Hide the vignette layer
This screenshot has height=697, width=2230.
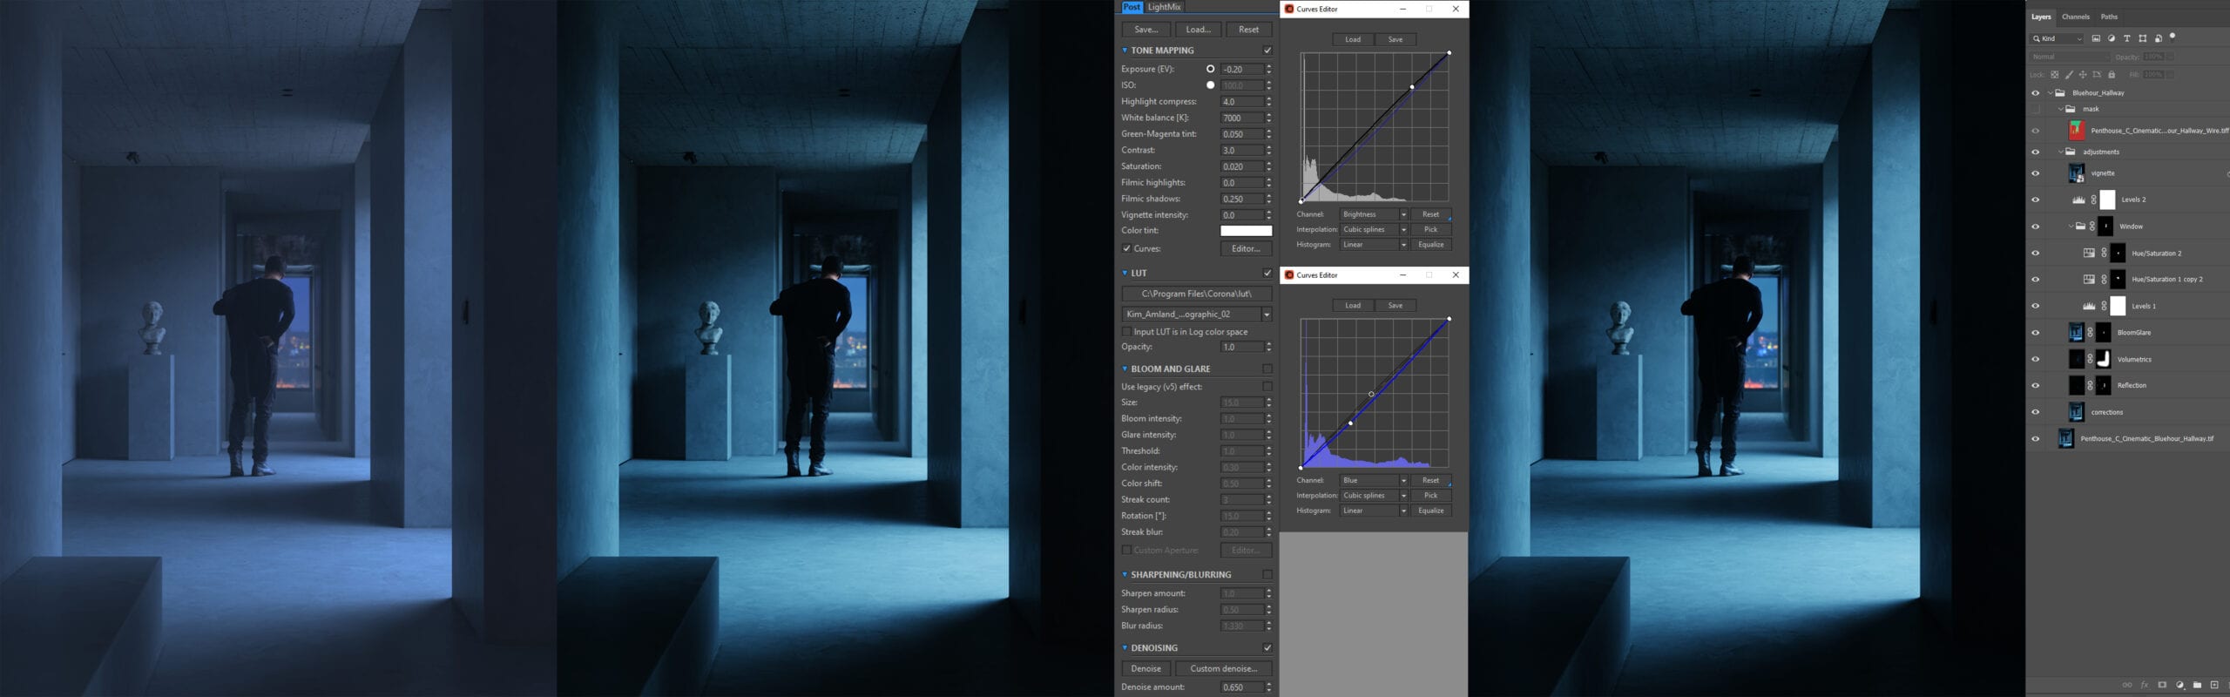coord(2035,173)
